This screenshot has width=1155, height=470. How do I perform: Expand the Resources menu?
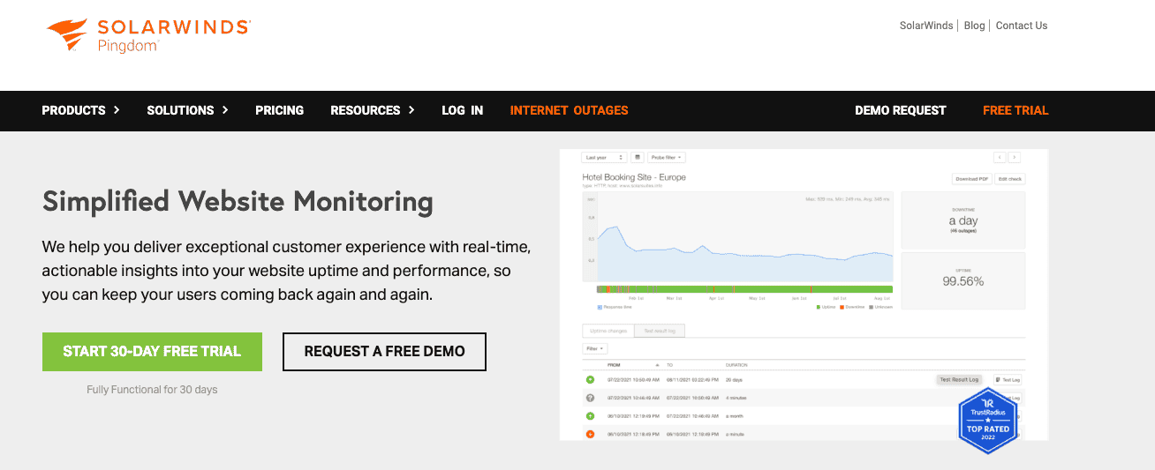pos(373,110)
